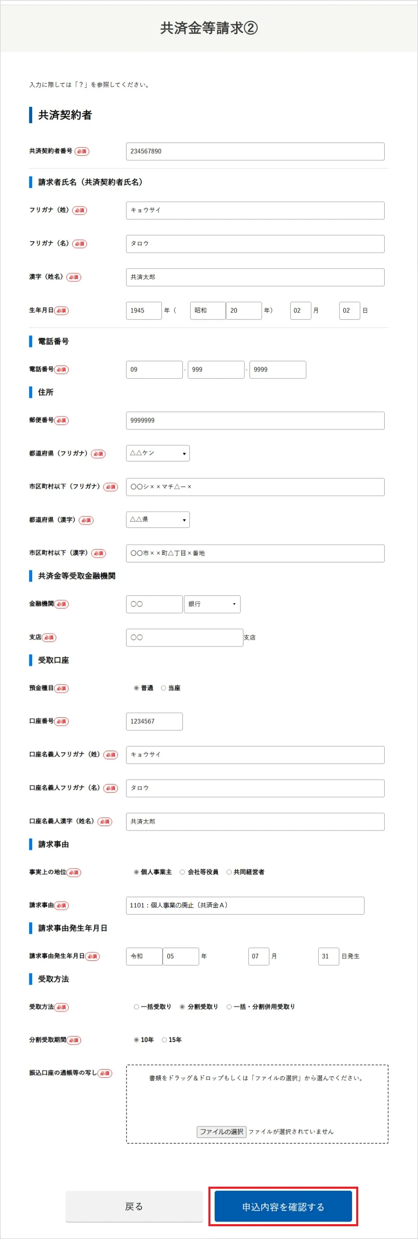Click the ファイルの選択 button
The image size is (418, 1239).
point(221,1132)
